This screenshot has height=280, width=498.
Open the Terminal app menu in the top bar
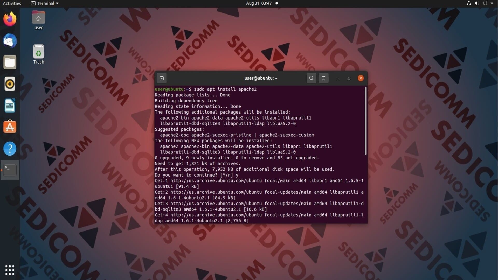click(x=45, y=3)
